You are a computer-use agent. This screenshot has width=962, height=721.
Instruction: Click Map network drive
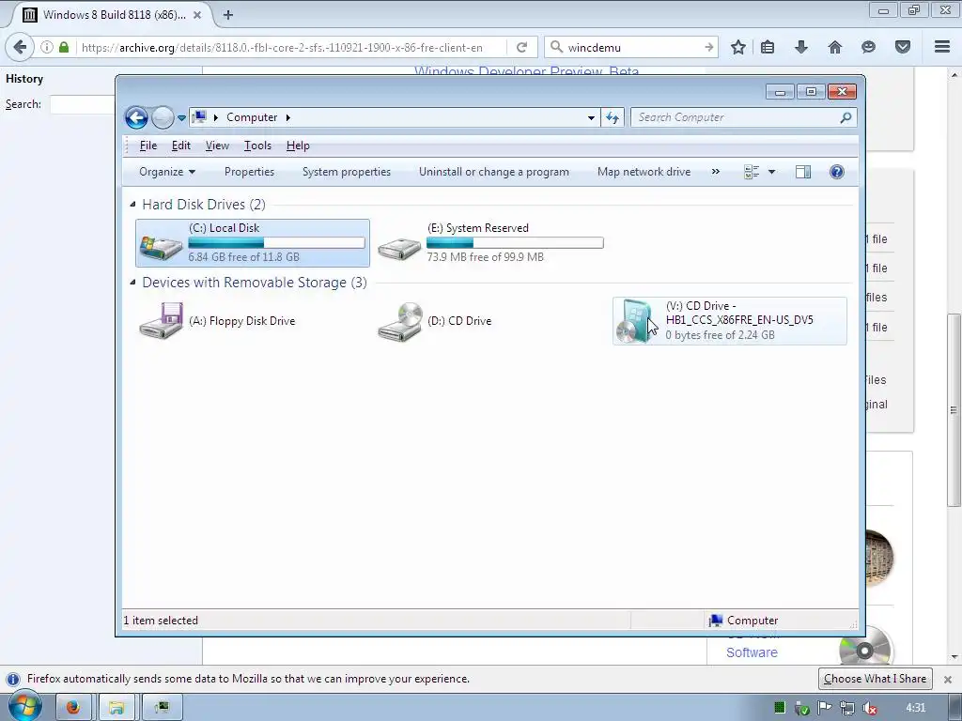[644, 172]
